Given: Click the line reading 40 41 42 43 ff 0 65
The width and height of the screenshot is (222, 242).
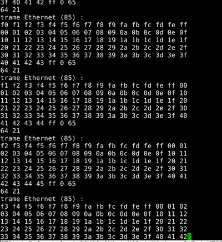Looking at the screenshot, I should pyautogui.click(x=38, y=63).
